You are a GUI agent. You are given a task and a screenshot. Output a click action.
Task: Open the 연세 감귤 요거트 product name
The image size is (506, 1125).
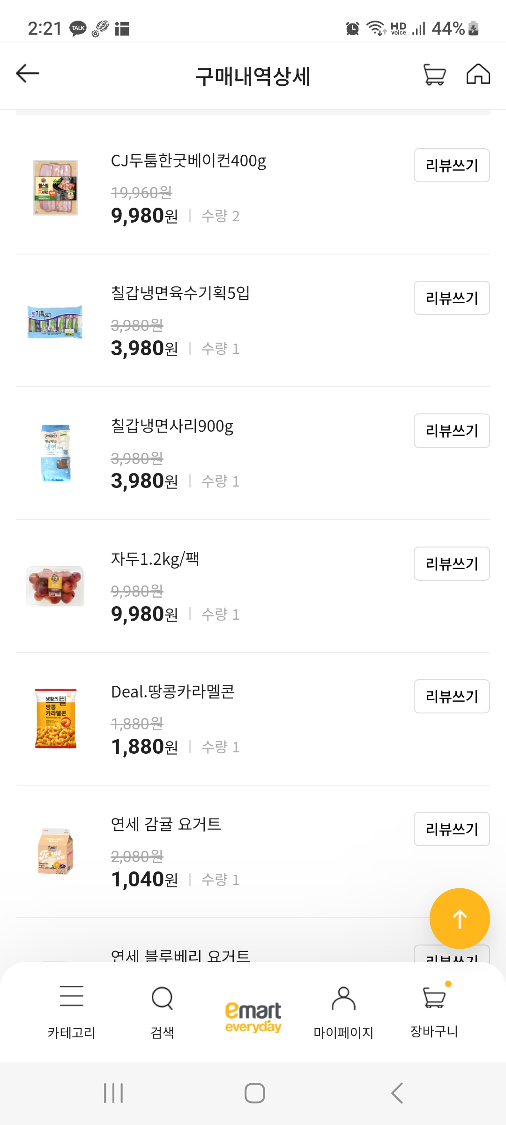[166, 824]
